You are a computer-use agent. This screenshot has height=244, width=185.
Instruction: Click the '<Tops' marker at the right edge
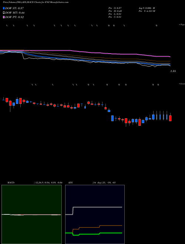tap(182, 25)
